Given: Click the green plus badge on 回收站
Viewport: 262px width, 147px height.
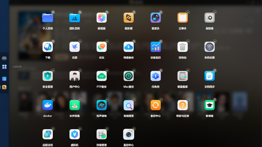Looking at the screenshot, I should [188, 41].
